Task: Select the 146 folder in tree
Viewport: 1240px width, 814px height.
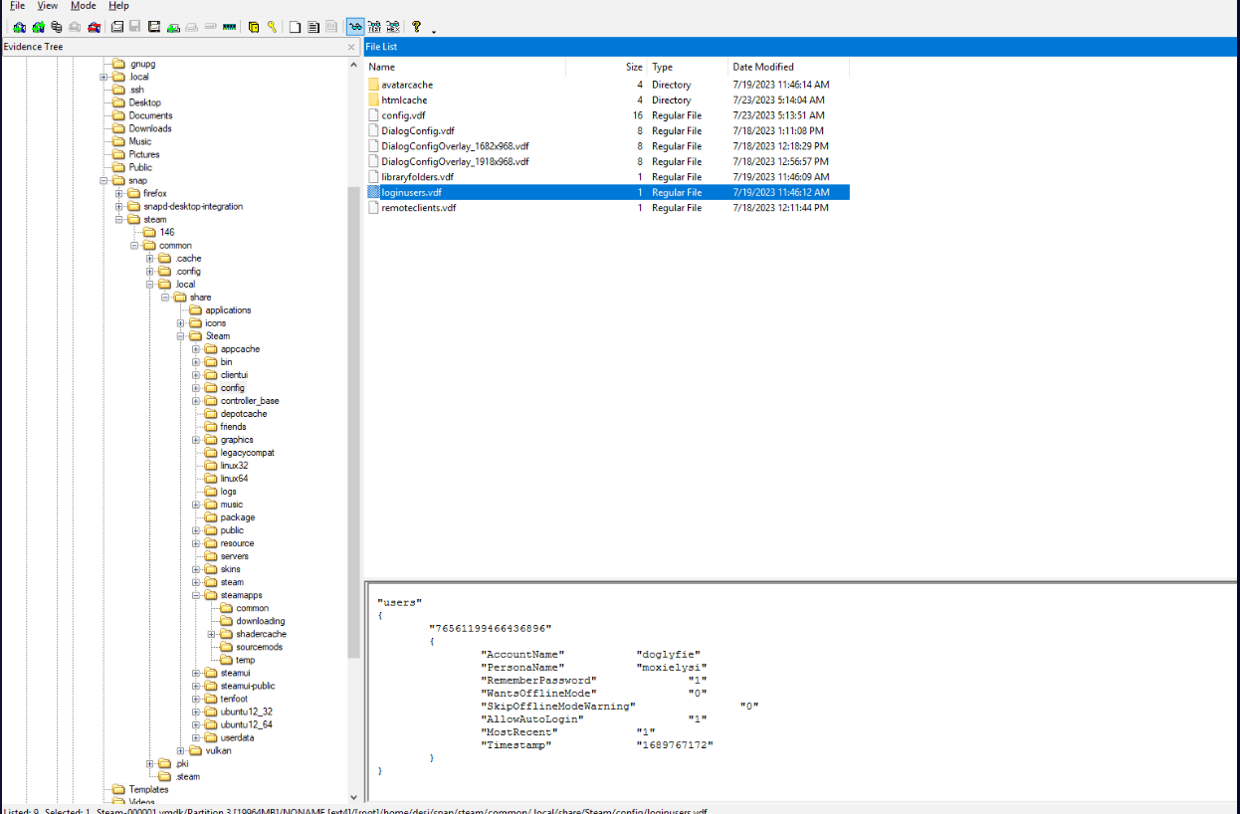Action: [x=166, y=232]
